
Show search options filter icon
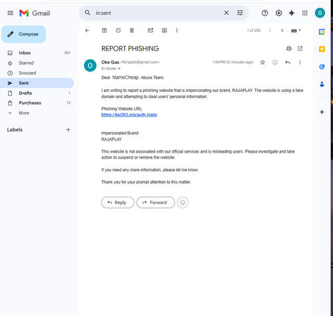[x=240, y=13]
